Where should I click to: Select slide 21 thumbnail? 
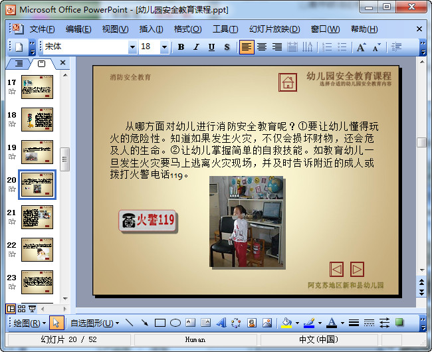37,217
